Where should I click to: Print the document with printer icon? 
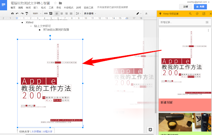[13, 14]
